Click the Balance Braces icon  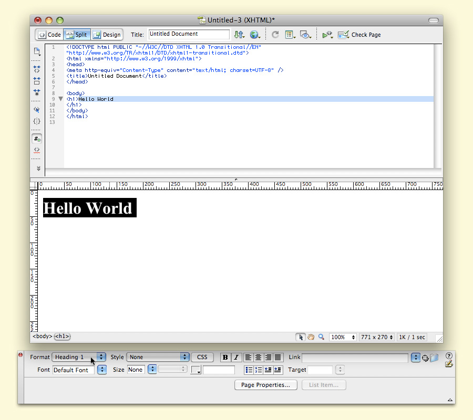(37, 121)
